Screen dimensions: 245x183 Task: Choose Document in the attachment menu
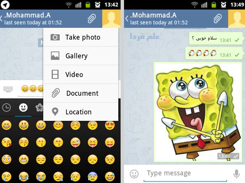81,93
